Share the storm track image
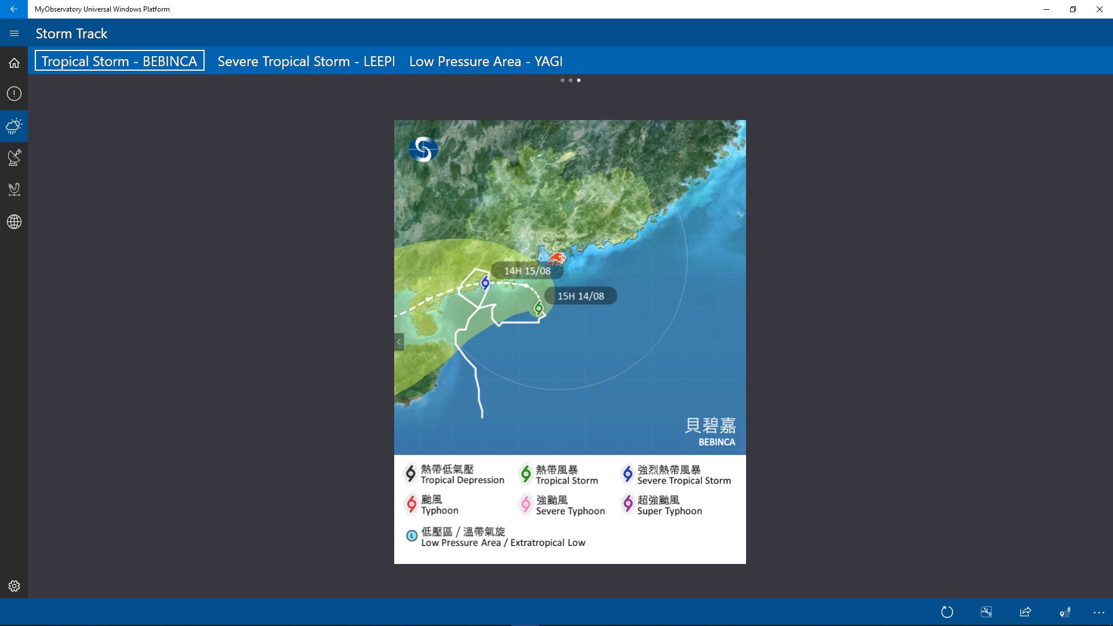 [x=1025, y=612]
